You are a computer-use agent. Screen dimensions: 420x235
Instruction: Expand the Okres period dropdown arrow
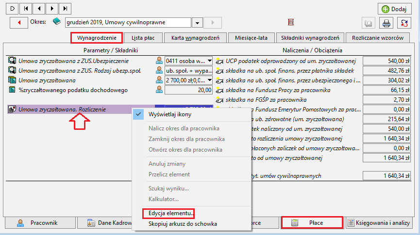pyautogui.click(x=197, y=23)
